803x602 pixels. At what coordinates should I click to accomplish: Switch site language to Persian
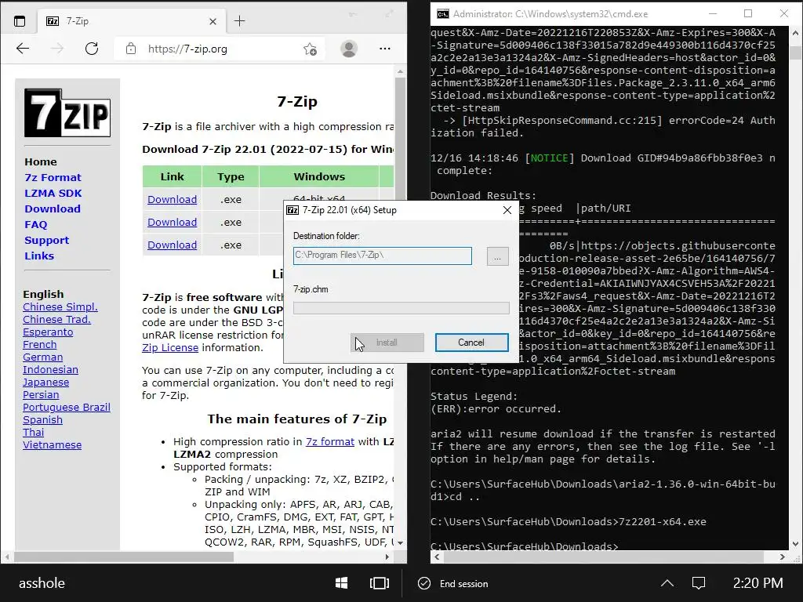click(x=41, y=395)
